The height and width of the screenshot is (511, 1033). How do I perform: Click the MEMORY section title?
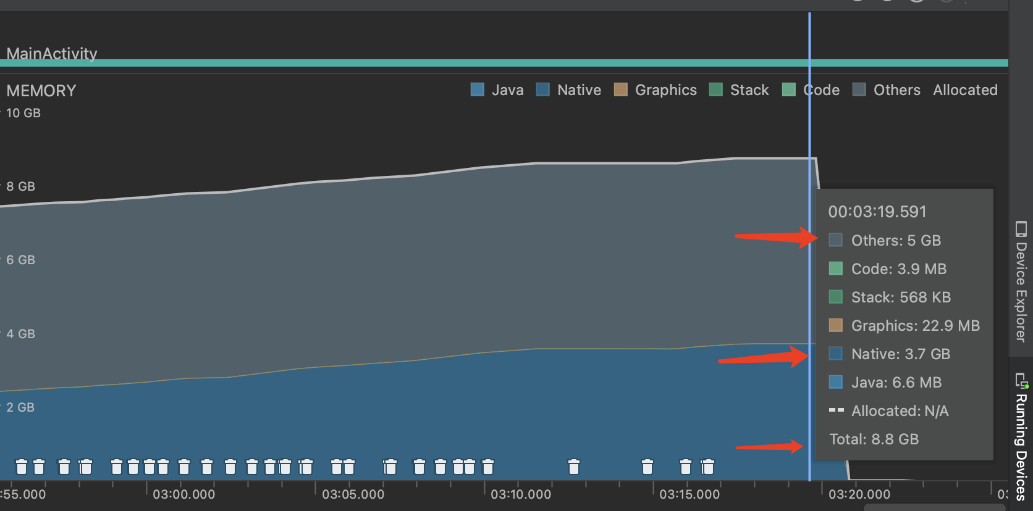click(41, 91)
